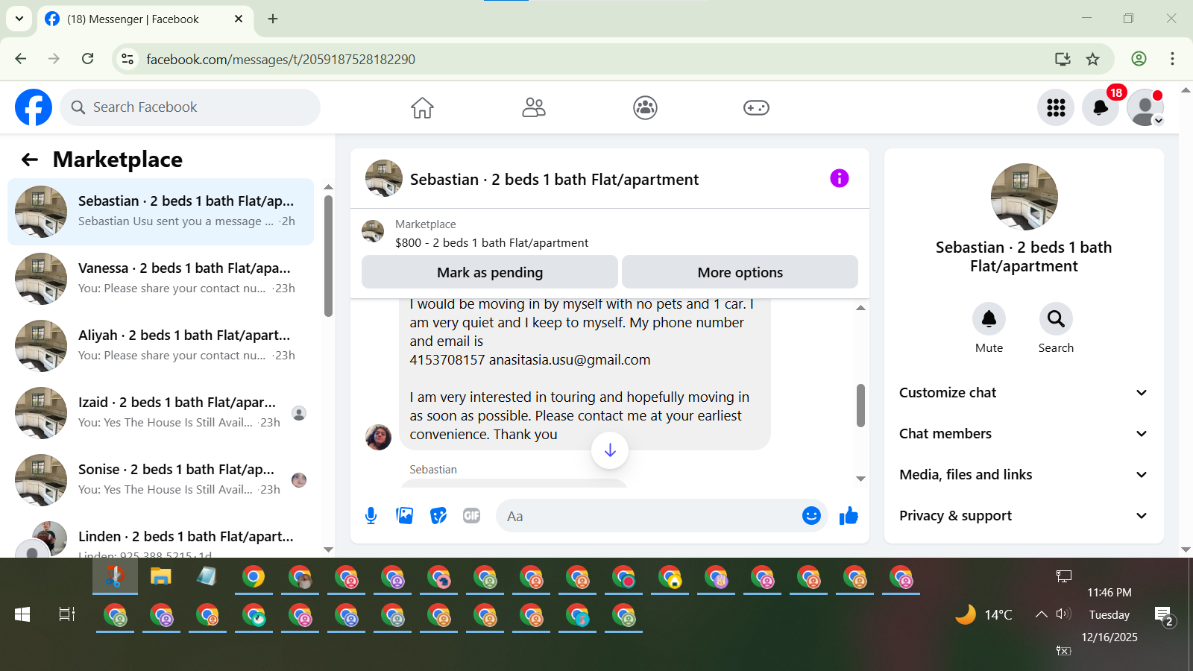This screenshot has height=671, width=1193.
Task: Jump to latest message with down arrow
Action: click(x=610, y=450)
